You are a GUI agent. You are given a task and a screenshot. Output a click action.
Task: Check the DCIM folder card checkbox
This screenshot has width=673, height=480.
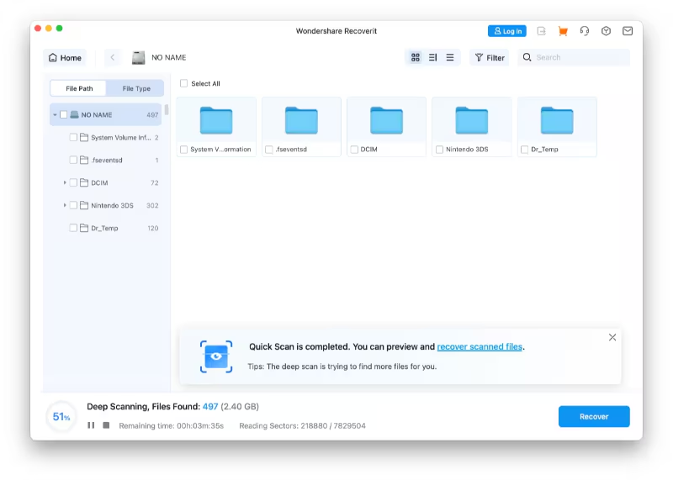[x=354, y=150]
